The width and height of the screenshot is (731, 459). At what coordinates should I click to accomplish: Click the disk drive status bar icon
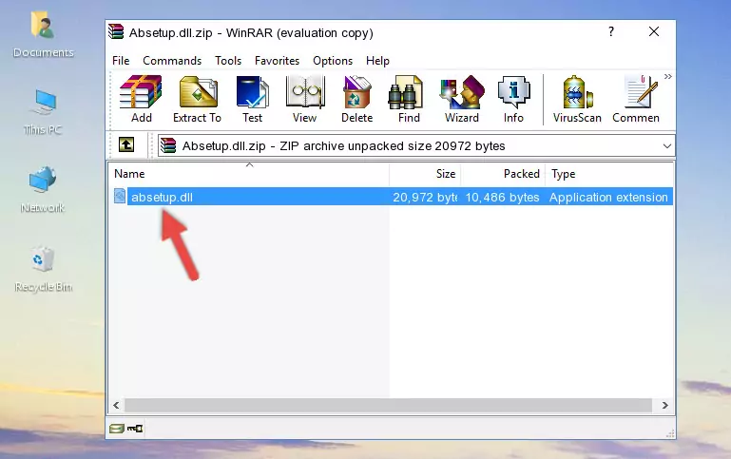click(x=117, y=429)
